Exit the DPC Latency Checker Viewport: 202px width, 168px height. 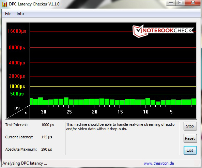pyautogui.click(x=190, y=150)
